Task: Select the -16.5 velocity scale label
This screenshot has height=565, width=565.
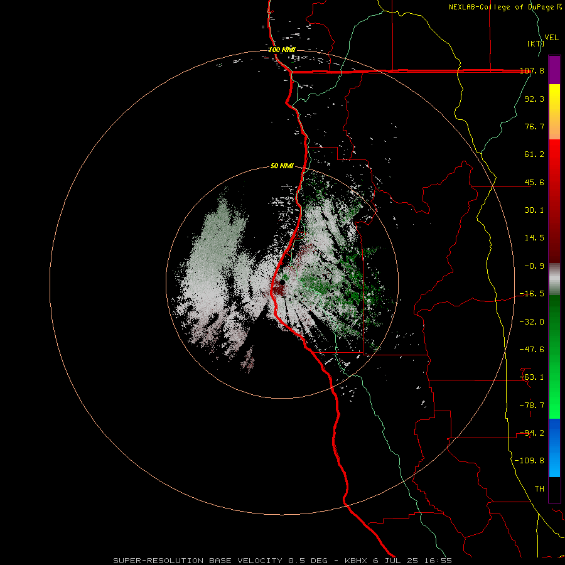Action: pyautogui.click(x=532, y=294)
